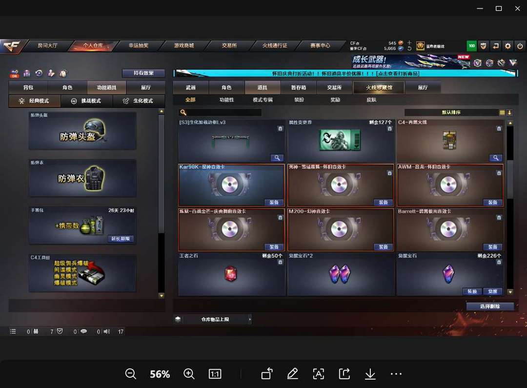The height and width of the screenshot is (388, 527).
Task: Select the 生化模式 mode tab
Action: click(x=139, y=101)
